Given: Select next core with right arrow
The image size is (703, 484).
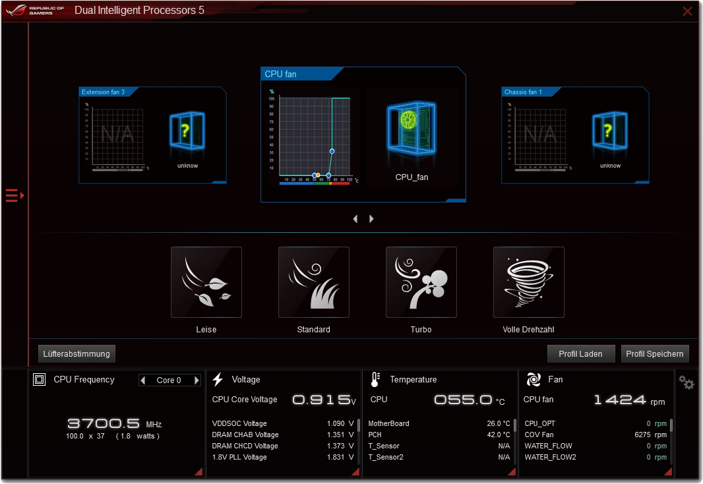Looking at the screenshot, I should [x=197, y=380].
